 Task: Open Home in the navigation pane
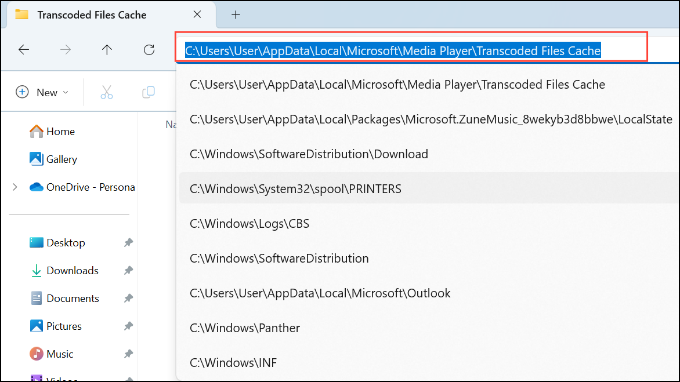52,131
